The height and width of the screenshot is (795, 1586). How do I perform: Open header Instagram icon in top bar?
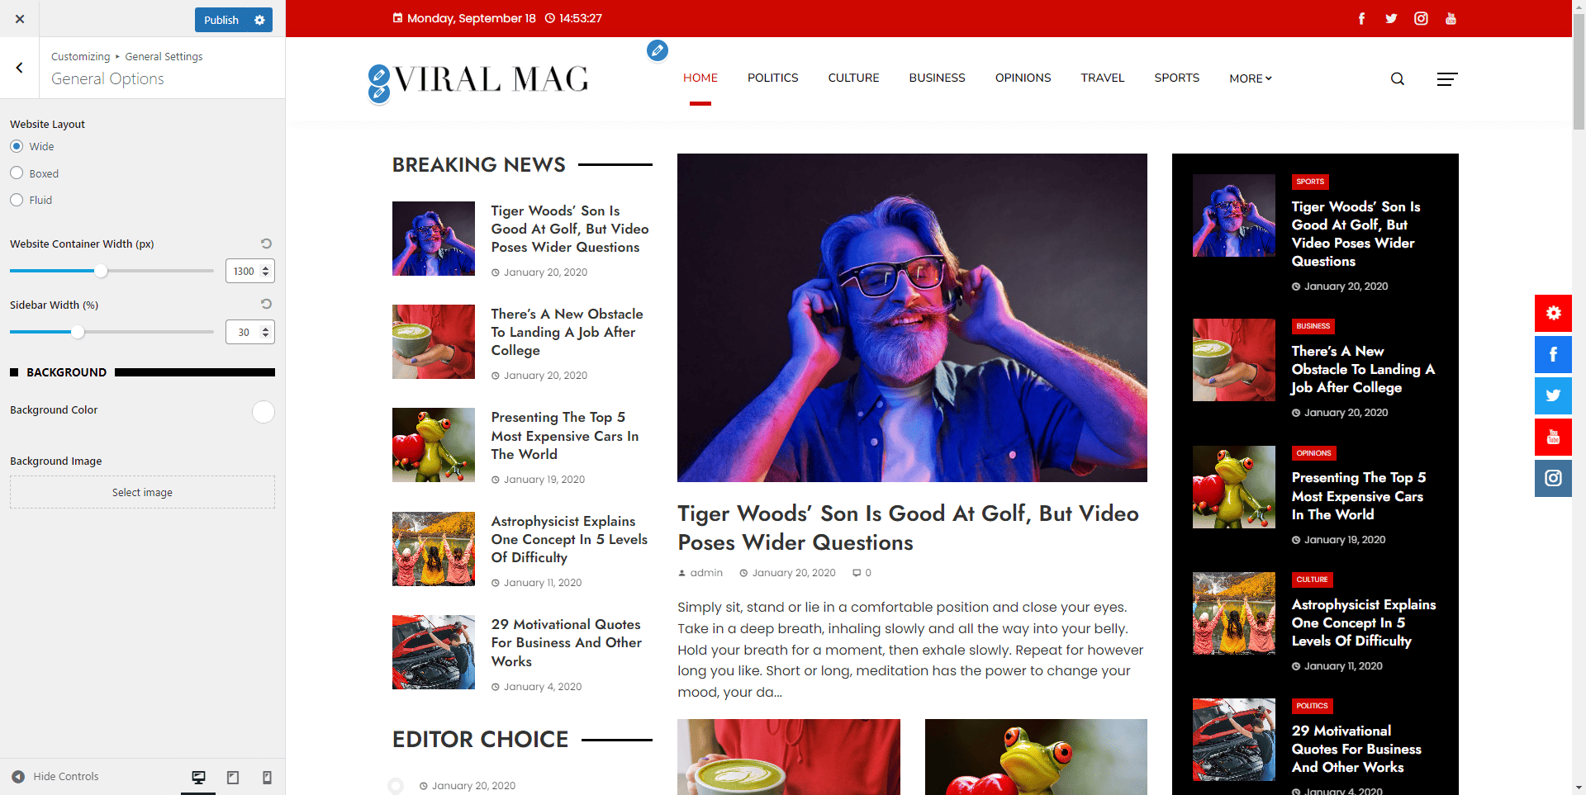click(1421, 18)
